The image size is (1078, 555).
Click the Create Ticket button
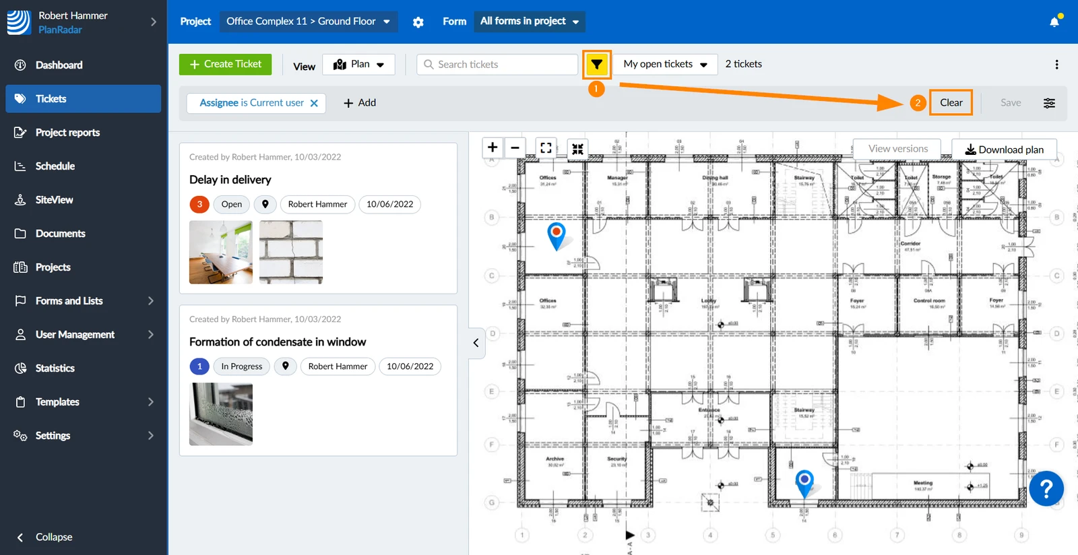(x=225, y=64)
